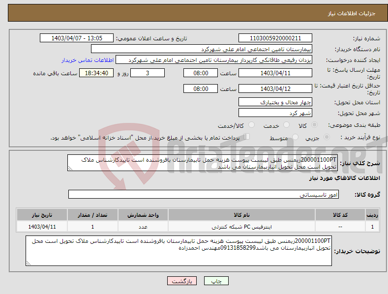Click the remaining time 18:34:40 field
This screenshot has width=388, height=294.
[96, 73]
